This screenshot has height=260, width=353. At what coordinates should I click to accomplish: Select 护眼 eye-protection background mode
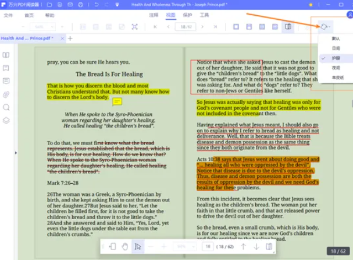pos(336,58)
